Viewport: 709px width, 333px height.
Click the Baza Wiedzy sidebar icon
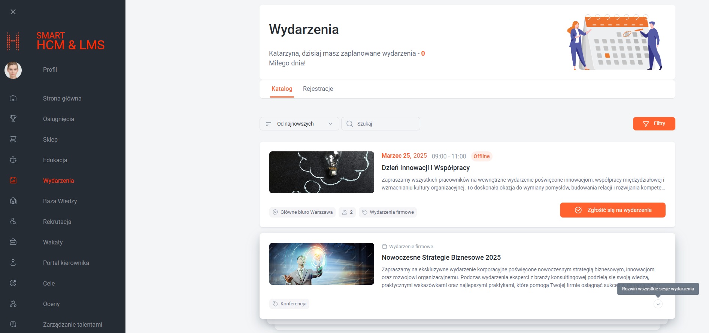pos(13,201)
